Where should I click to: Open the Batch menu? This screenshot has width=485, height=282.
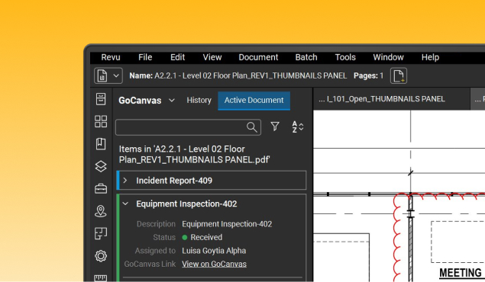pyautogui.click(x=306, y=57)
